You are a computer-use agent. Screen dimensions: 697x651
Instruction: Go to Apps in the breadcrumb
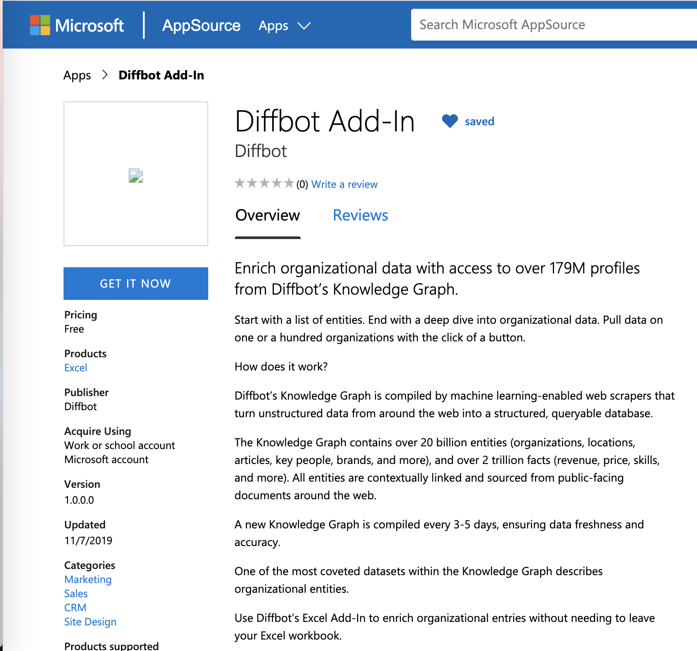77,75
